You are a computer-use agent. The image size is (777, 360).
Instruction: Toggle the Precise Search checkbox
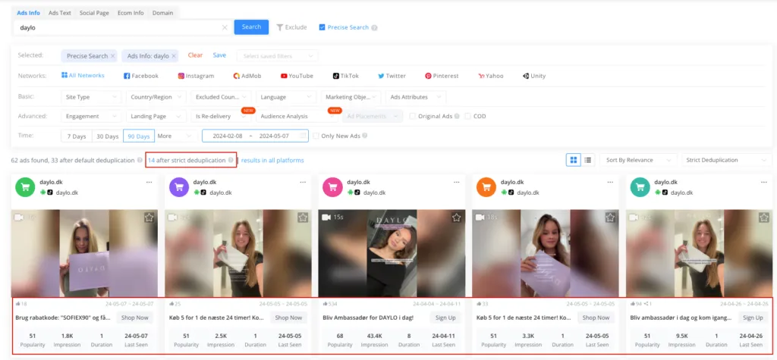pyautogui.click(x=322, y=27)
